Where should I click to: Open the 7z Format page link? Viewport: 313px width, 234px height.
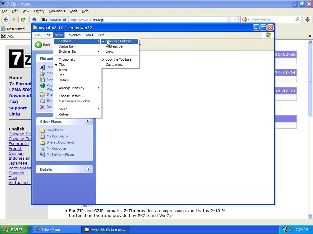(x=20, y=84)
